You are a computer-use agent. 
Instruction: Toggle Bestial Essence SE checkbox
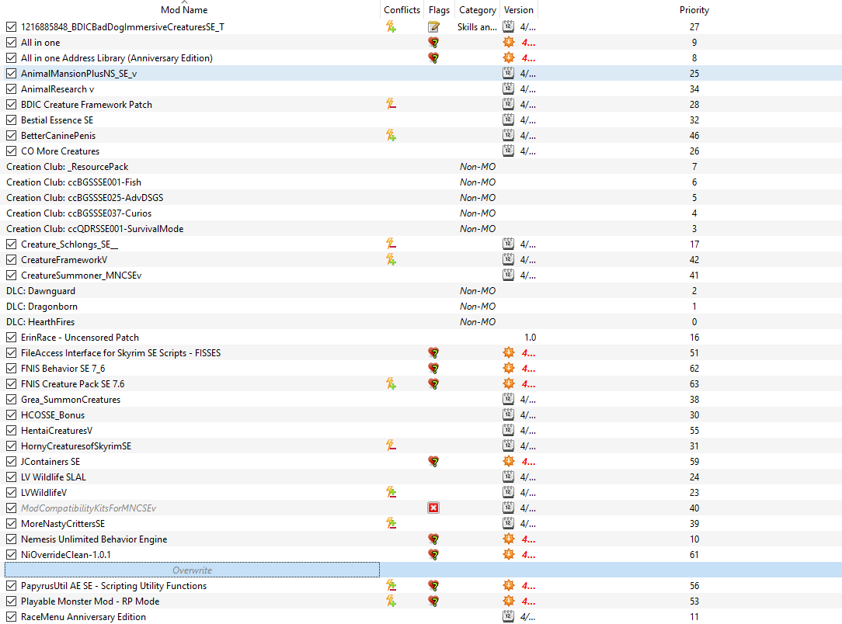pos(12,120)
